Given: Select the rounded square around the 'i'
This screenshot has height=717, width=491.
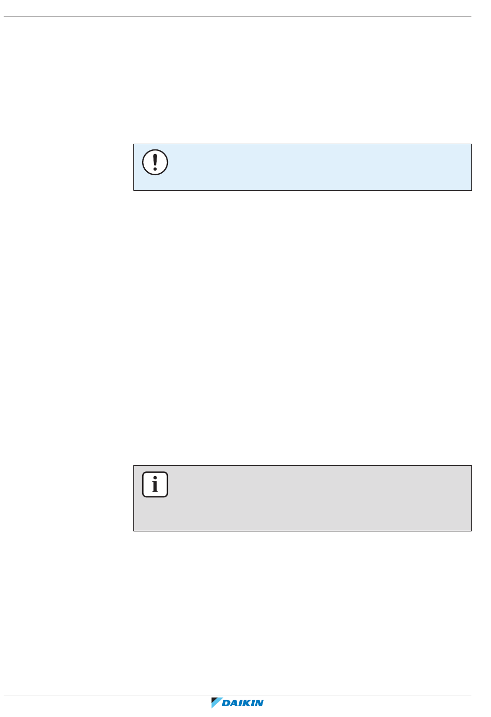Looking at the screenshot, I should (x=155, y=485).
